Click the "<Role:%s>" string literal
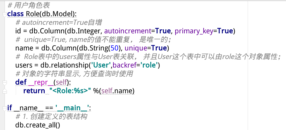Viewport: 286px width, 130px height. (x=70, y=91)
